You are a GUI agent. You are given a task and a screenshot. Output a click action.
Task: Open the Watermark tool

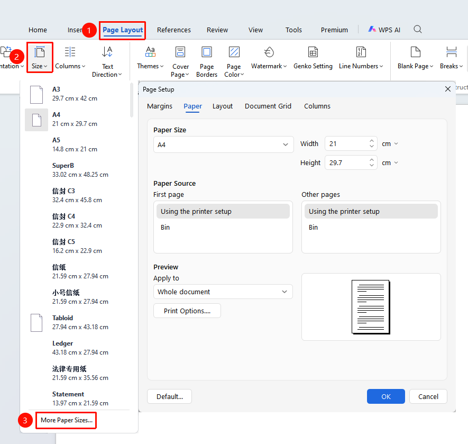(x=269, y=52)
